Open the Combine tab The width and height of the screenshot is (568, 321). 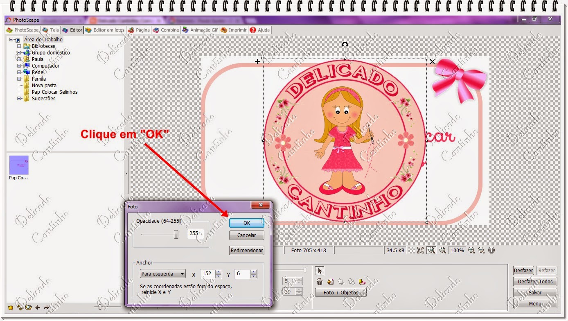pyautogui.click(x=166, y=30)
